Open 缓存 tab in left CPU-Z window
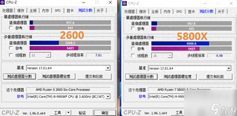The width and height of the screenshot is (237, 116). 21,11
